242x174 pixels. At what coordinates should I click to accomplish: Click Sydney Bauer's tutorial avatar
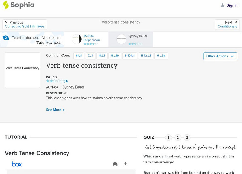pos(121,39)
